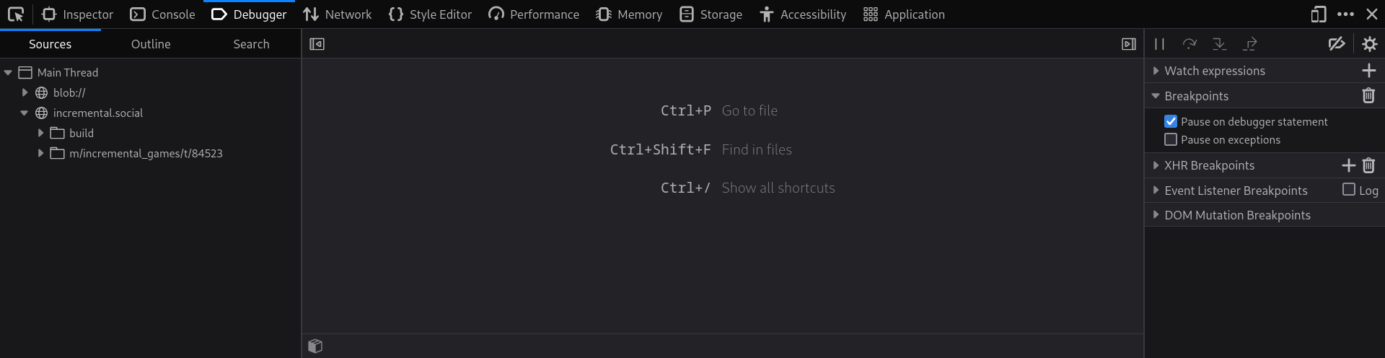
Task: Toggle the sources sidebar collapse icon
Action: [317, 44]
